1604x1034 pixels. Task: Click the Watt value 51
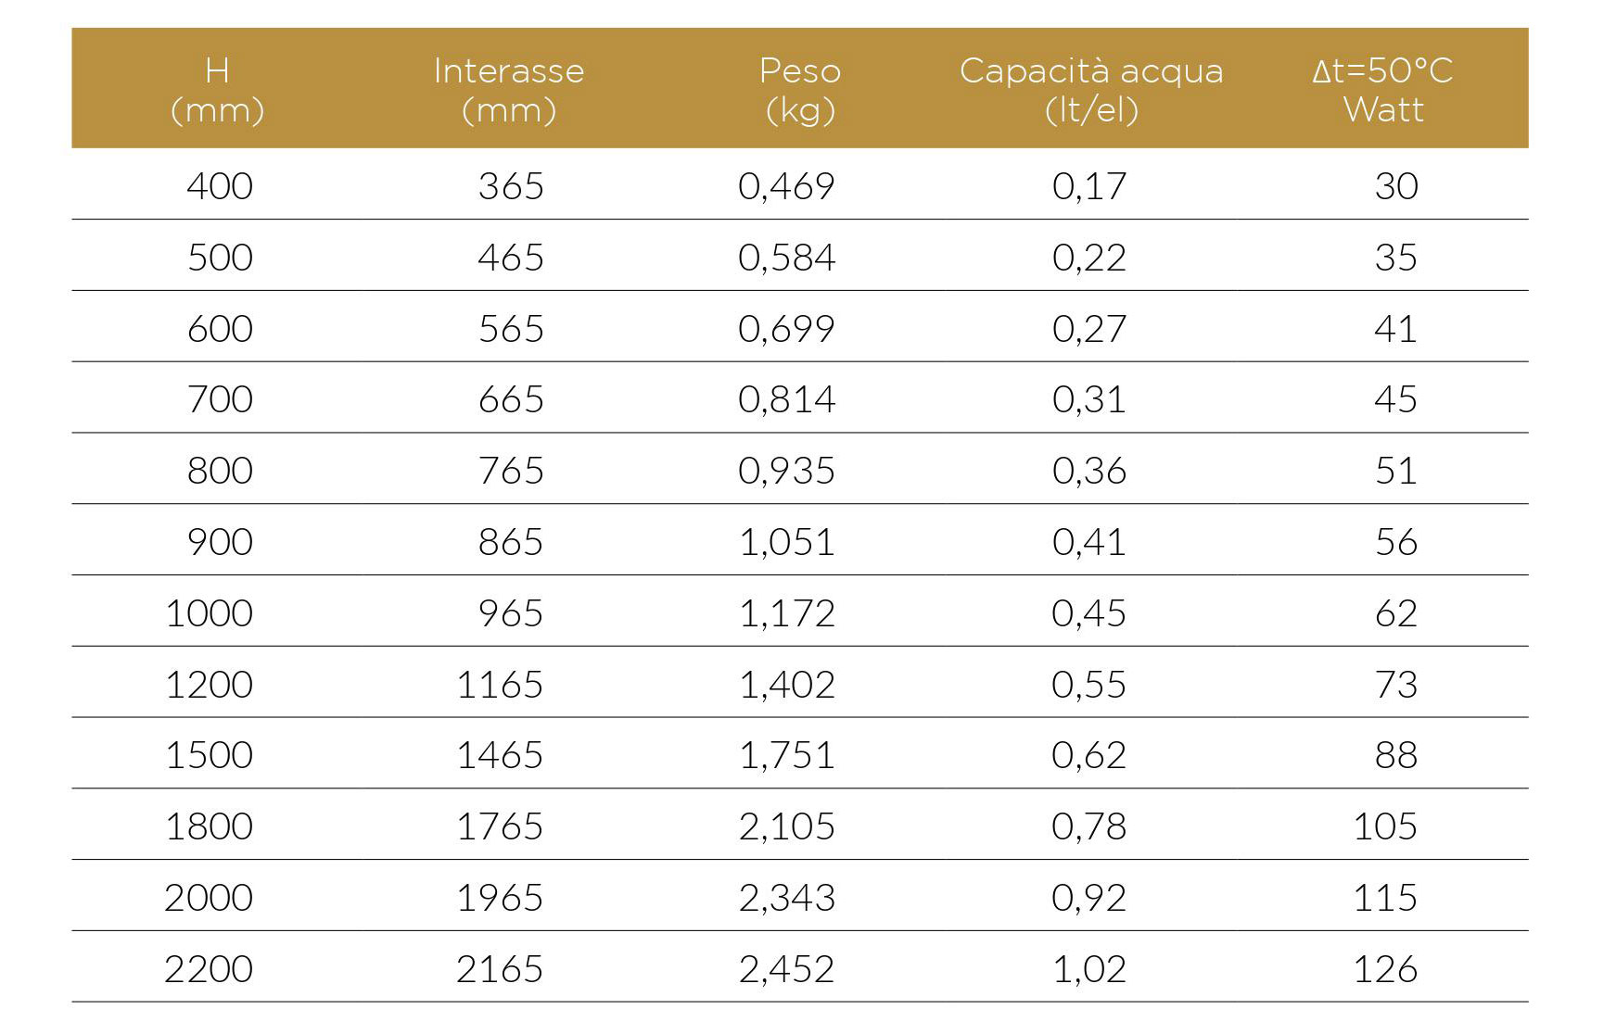1395,471
